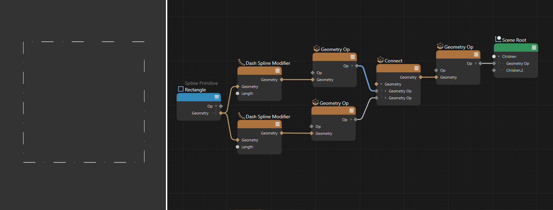Click the dashed rectangle spline in the viewport
553x210 pixels.
coord(84,102)
